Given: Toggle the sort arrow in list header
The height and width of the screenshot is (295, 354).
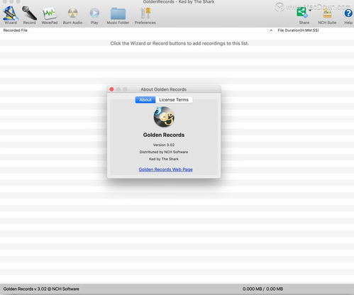Looking at the screenshot, I should [x=271, y=30].
